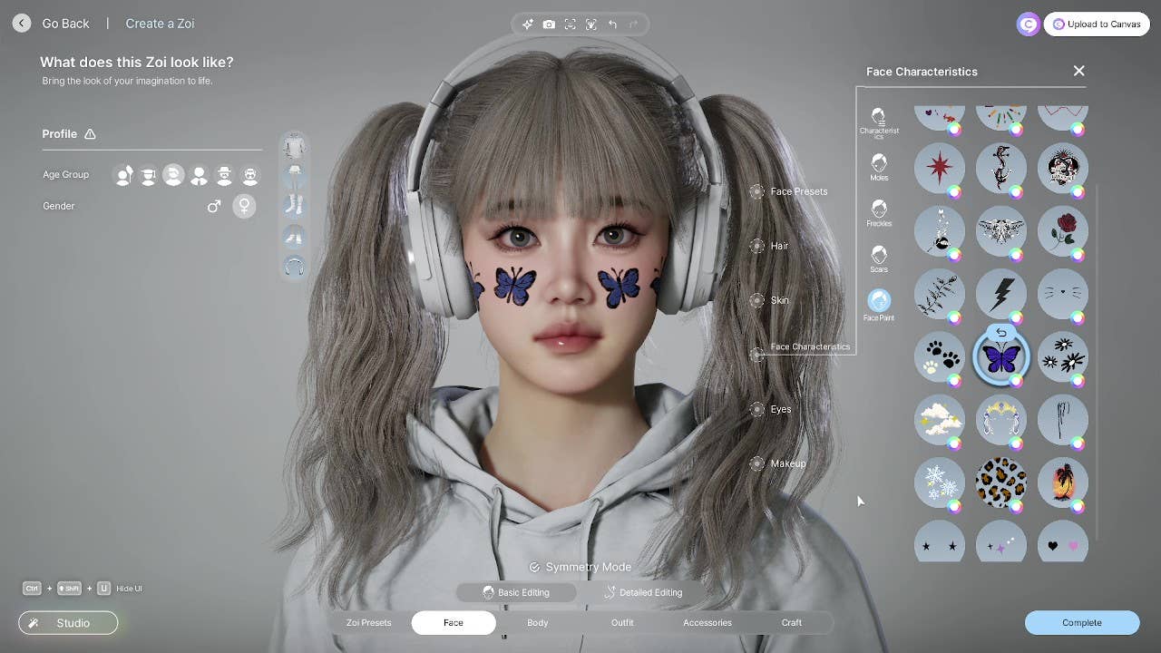Open the Zoi Presets tab
Viewport: 1161px width, 653px height.
coord(369,623)
